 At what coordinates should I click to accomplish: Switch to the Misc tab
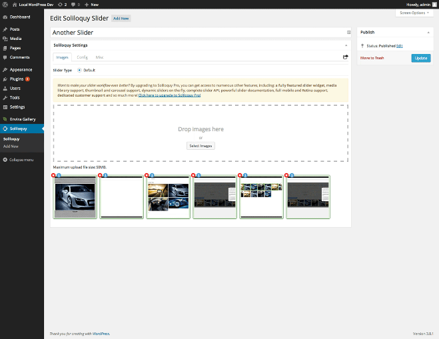tap(99, 57)
